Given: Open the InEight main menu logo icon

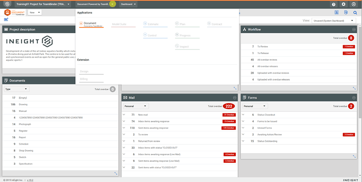Looking at the screenshot, I should pos(7,4).
